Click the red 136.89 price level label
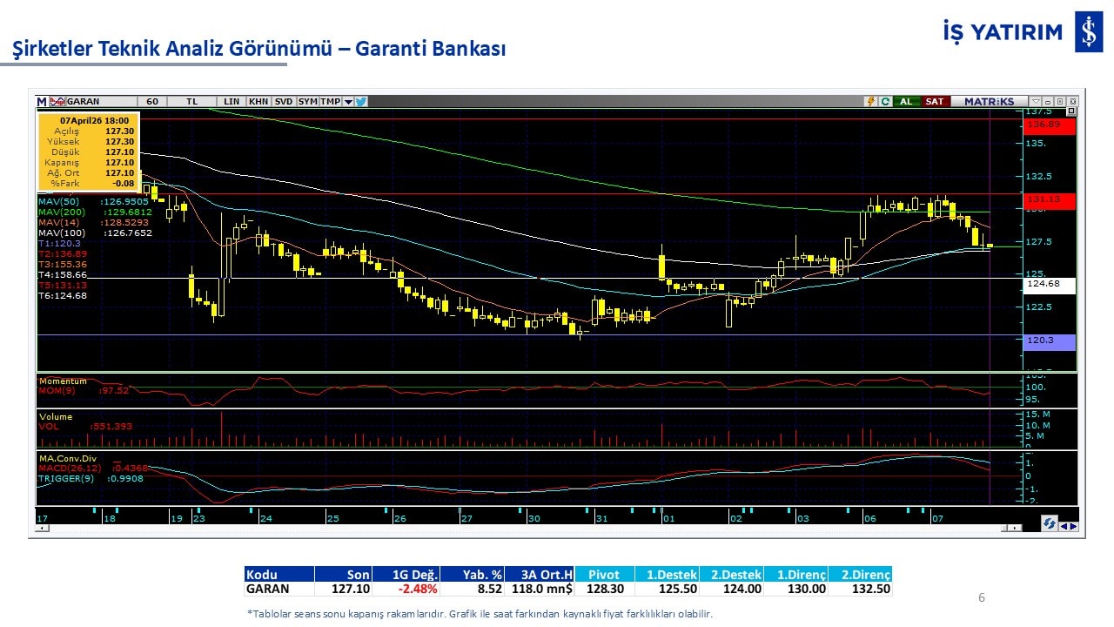Image resolution: width=1114 pixels, height=627 pixels. point(1050,125)
